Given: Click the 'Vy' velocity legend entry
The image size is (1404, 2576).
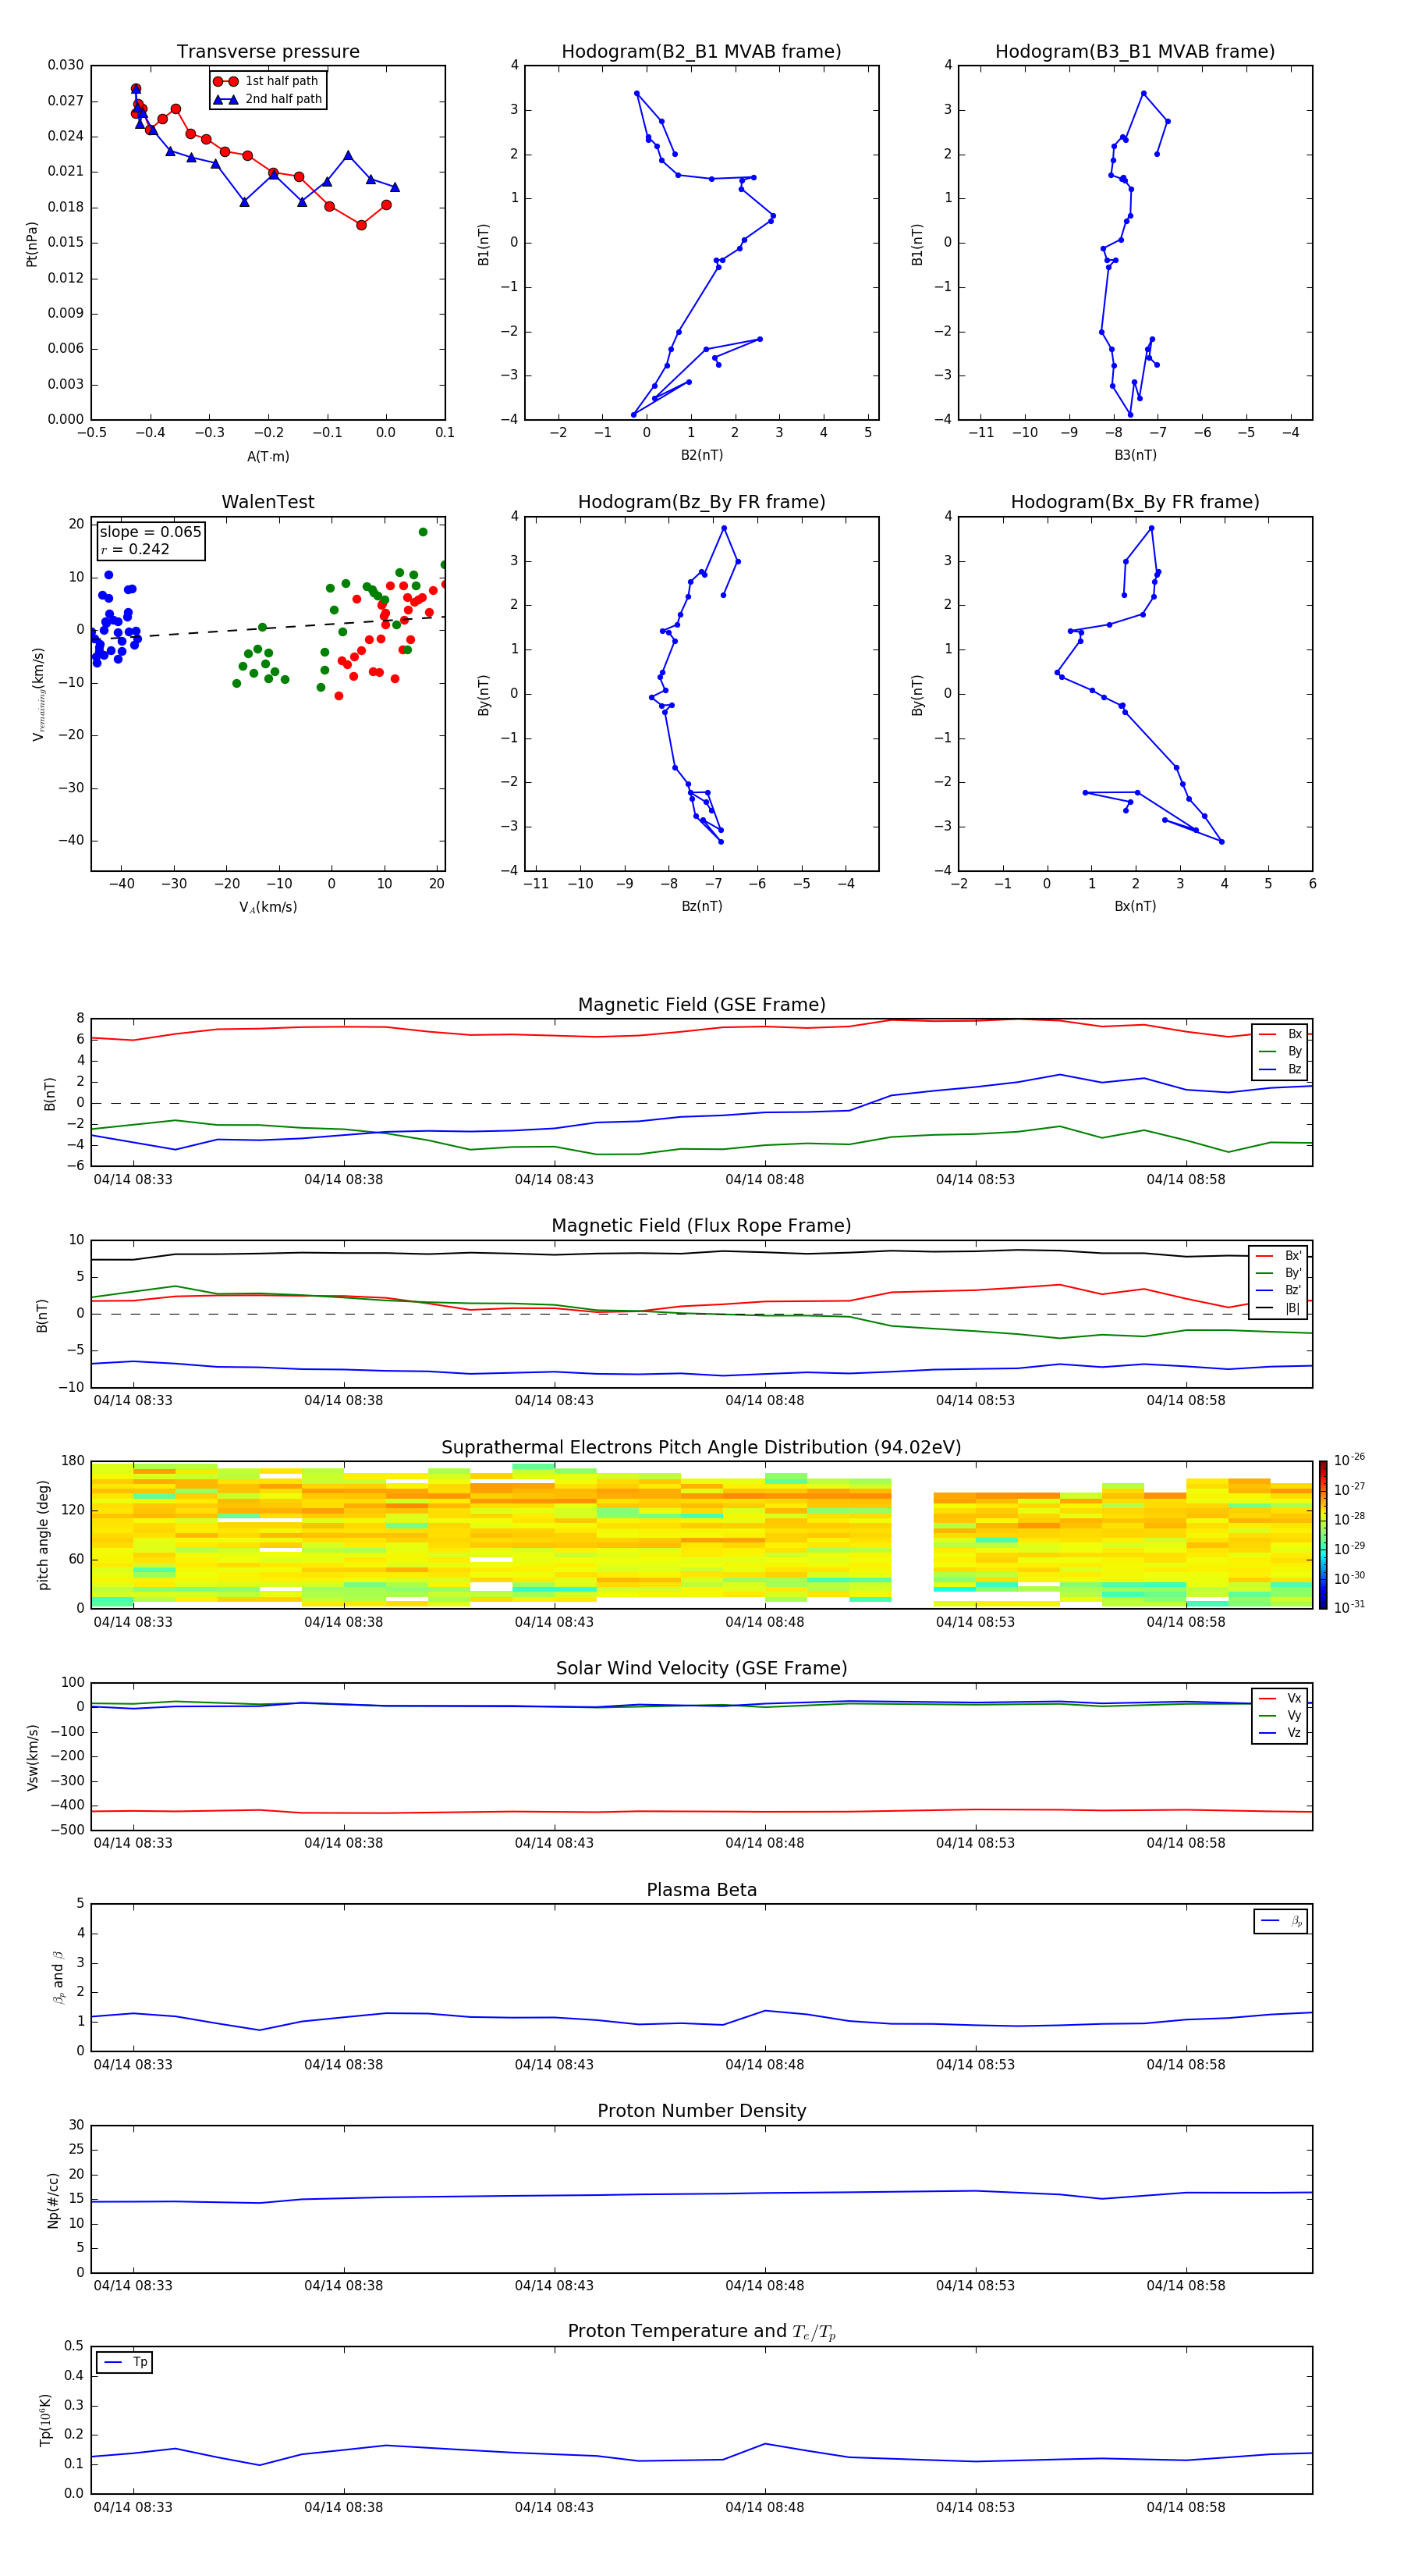Looking at the screenshot, I should (1280, 1716).
